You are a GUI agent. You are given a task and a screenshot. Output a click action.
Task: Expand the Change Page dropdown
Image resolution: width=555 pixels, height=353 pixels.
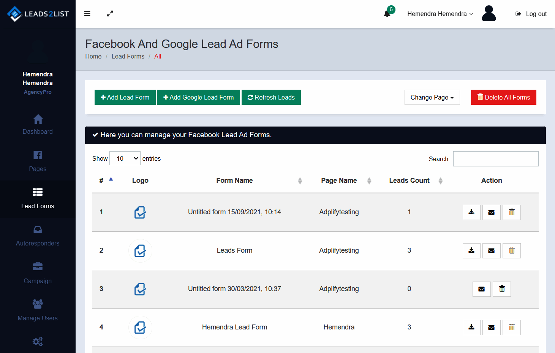(432, 97)
